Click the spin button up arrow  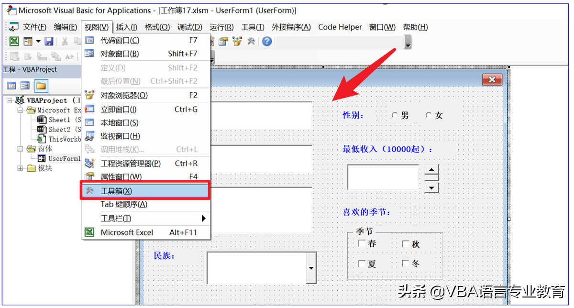point(431,170)
